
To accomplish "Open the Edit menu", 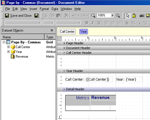I will 15,9.
